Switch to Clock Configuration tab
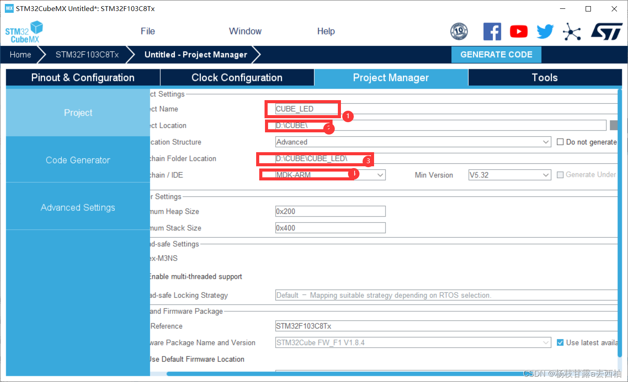Image resolution: width=628 pixels, height=382 pixels. coord(237,78)
